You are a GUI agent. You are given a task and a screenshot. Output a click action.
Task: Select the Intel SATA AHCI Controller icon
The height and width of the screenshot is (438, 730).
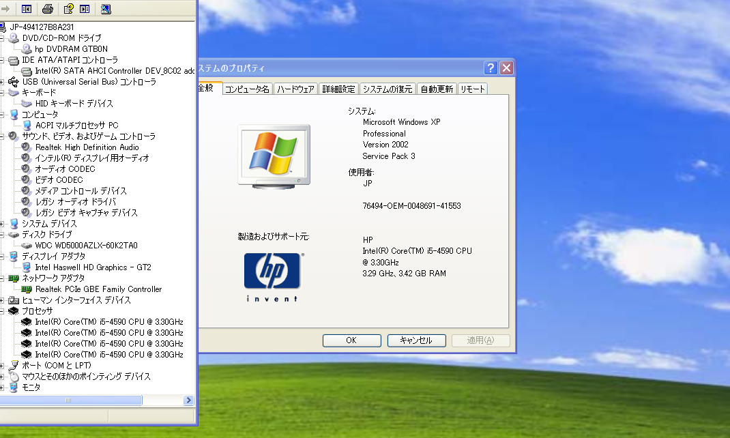coord(27,71)
